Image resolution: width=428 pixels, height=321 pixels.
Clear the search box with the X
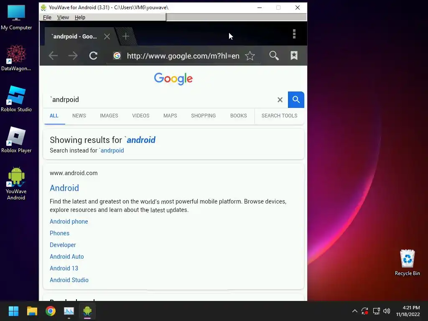pos(280,99)
